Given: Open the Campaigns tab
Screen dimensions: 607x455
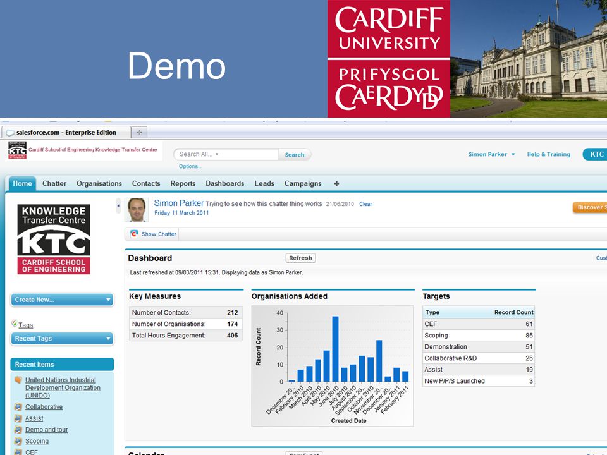Looking at the screenshot, I should 303,183.
